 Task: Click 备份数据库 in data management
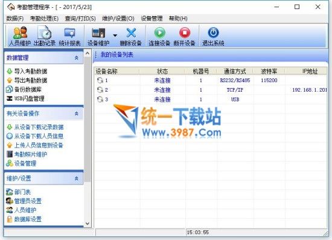pyautogui.click(x=28, y=89)
